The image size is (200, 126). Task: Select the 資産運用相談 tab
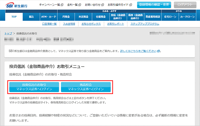[x=153, y=17]
